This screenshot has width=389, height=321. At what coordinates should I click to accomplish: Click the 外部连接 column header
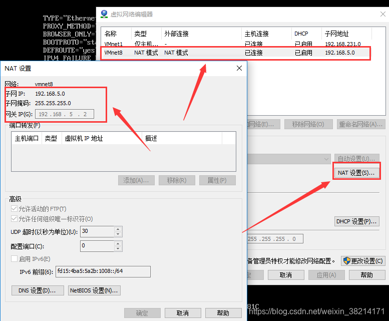201,34
